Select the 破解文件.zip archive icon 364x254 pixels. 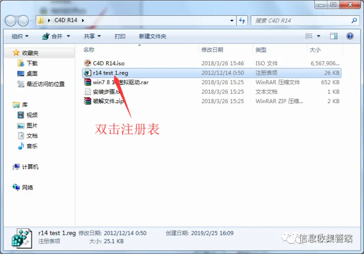(x=87, y=101)
